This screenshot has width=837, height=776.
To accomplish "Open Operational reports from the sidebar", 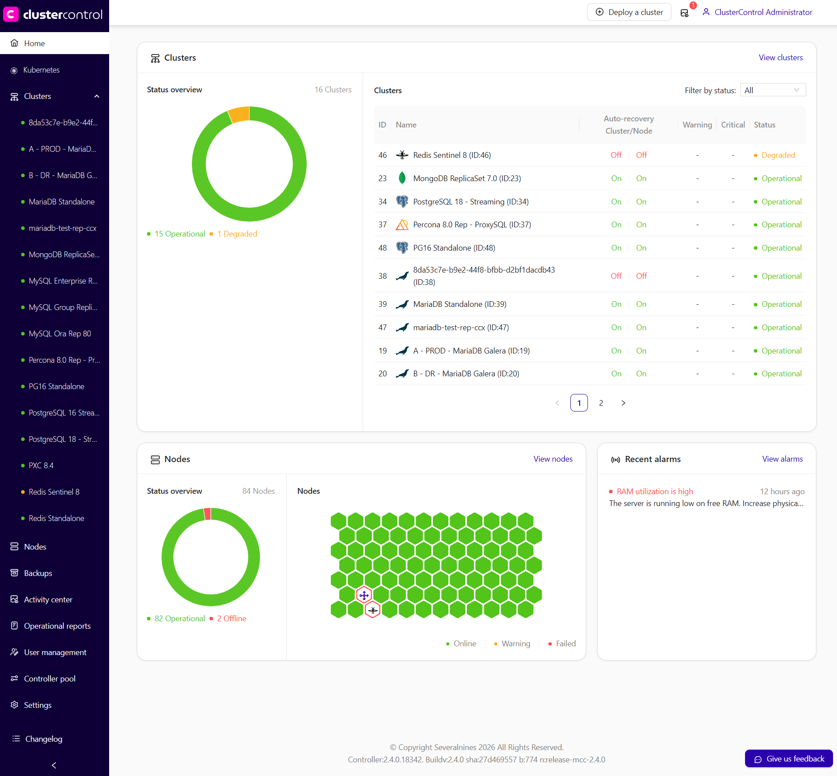I will tap(55, 626).
